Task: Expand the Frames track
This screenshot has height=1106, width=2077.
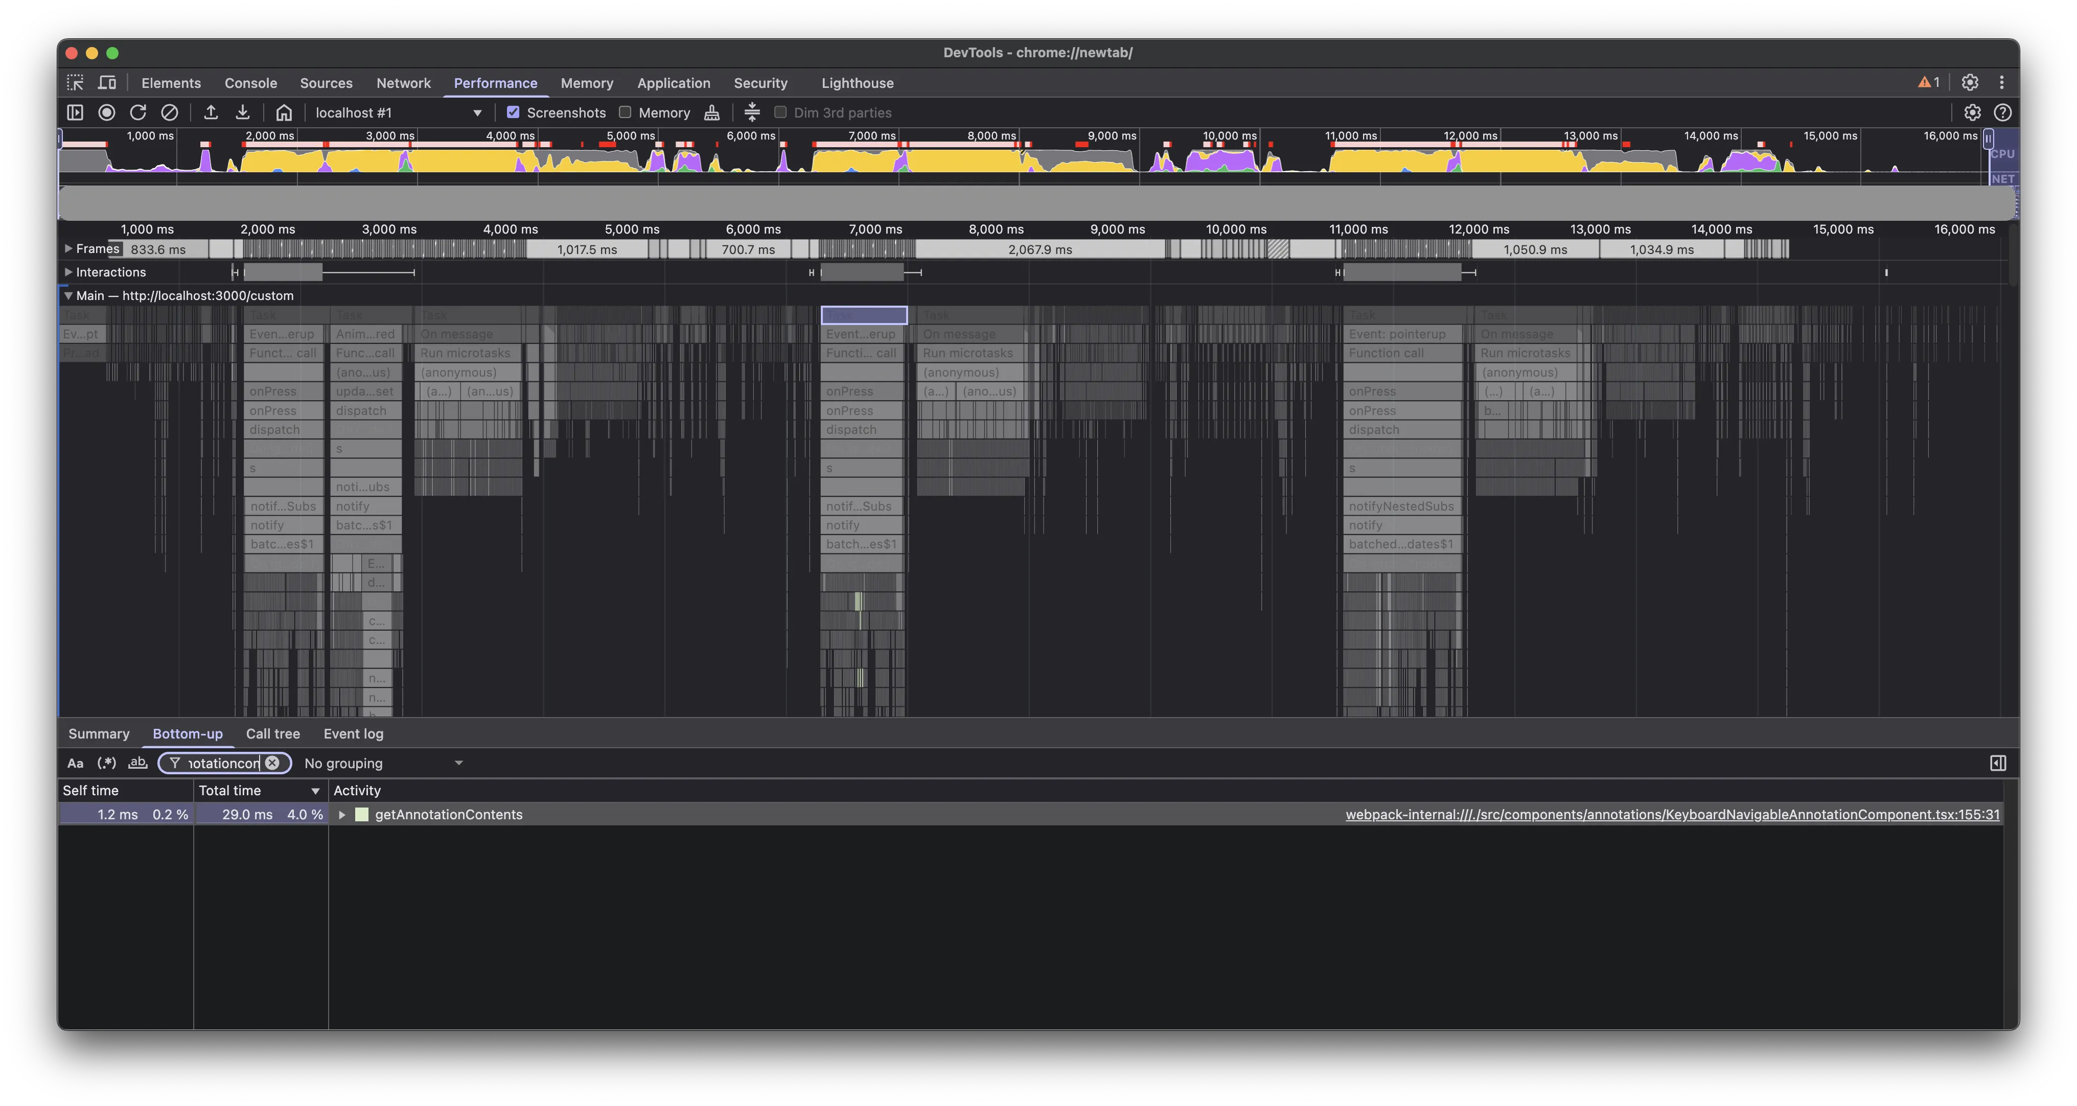Action: (68, 249)
